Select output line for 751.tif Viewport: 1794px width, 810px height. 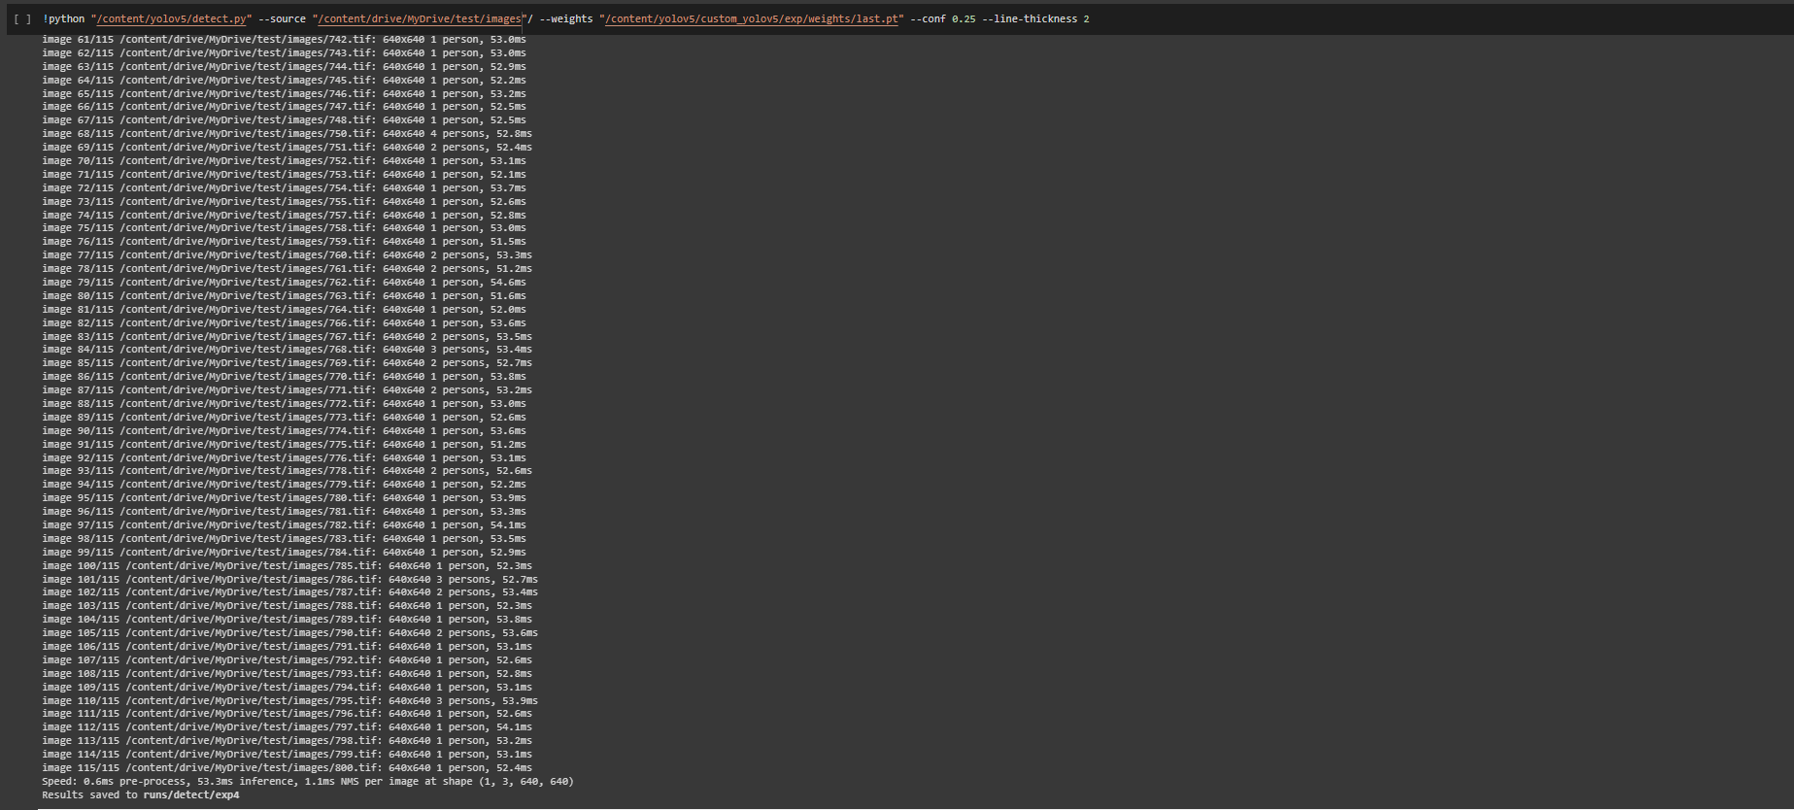[x=287, y=148]
